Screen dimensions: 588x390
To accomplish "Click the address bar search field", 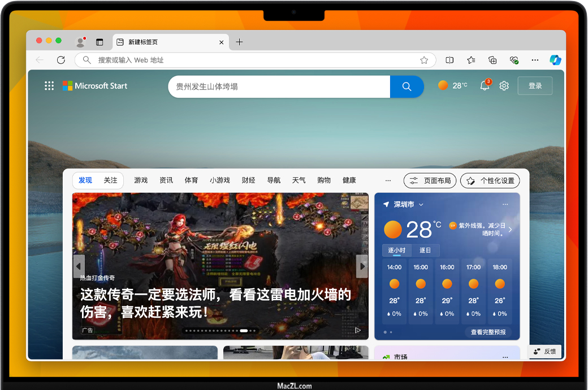I will [255, 60].
